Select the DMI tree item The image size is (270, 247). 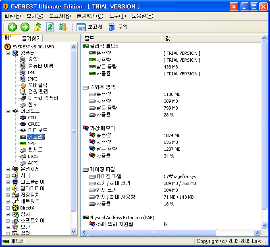(32, 73)
